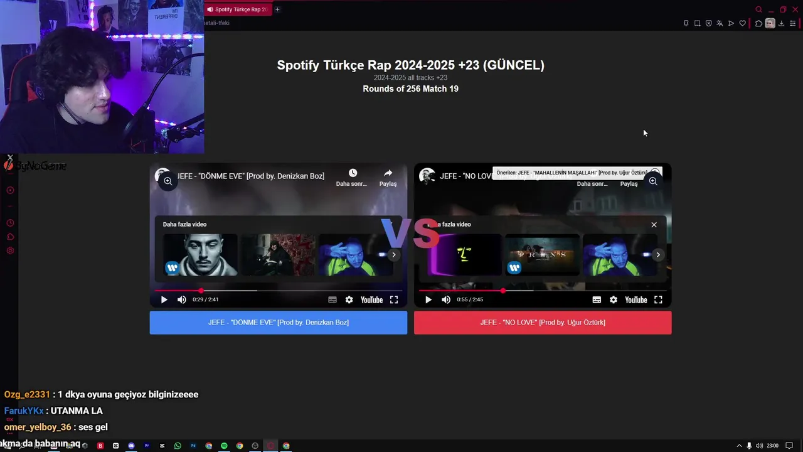Open browser extensions cube icon
The height and width of the screenshot is (452, 803).
(758, 23)
